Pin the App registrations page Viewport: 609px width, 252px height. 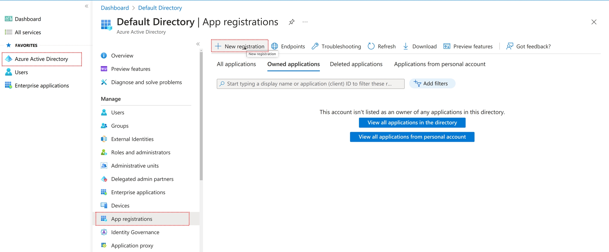pos(292,22)
